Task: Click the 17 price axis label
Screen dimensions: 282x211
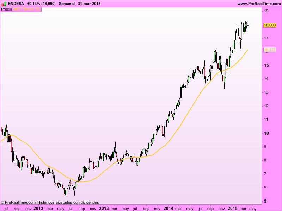Action: 266,38
